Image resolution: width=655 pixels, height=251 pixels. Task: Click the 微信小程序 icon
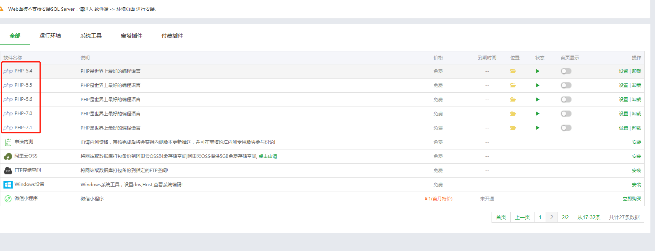point(8,199)
